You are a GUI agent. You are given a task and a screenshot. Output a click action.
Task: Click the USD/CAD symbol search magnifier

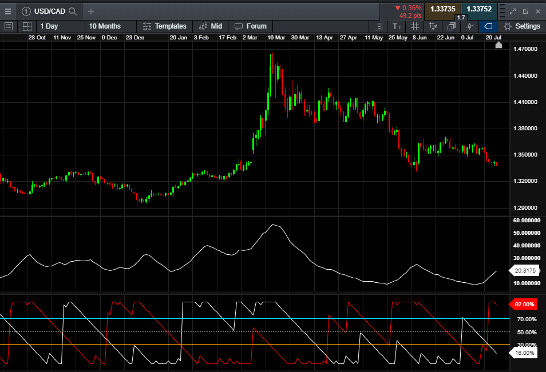73,11
